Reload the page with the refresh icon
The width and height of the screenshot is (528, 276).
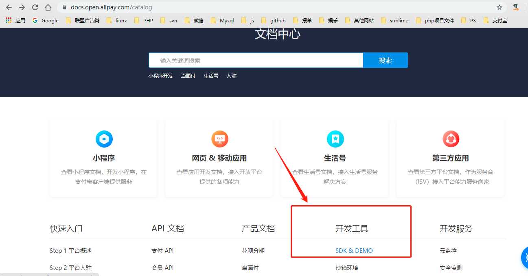coord(35,7)
